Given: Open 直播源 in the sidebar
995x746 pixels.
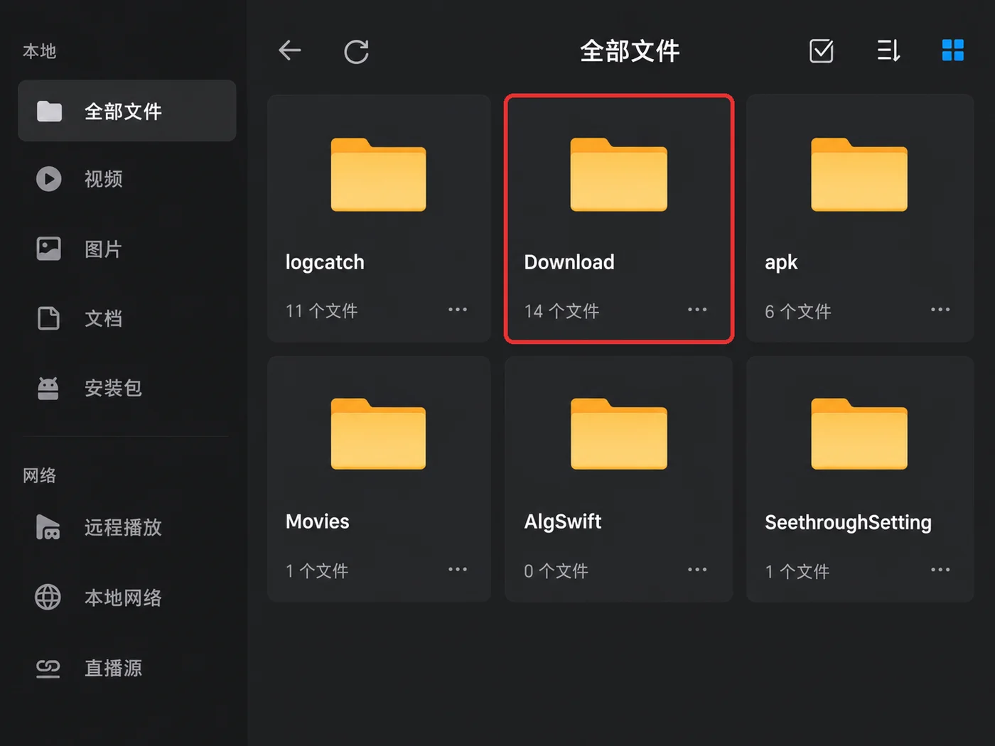Looking at the screenshot, I should coord(127,668).
